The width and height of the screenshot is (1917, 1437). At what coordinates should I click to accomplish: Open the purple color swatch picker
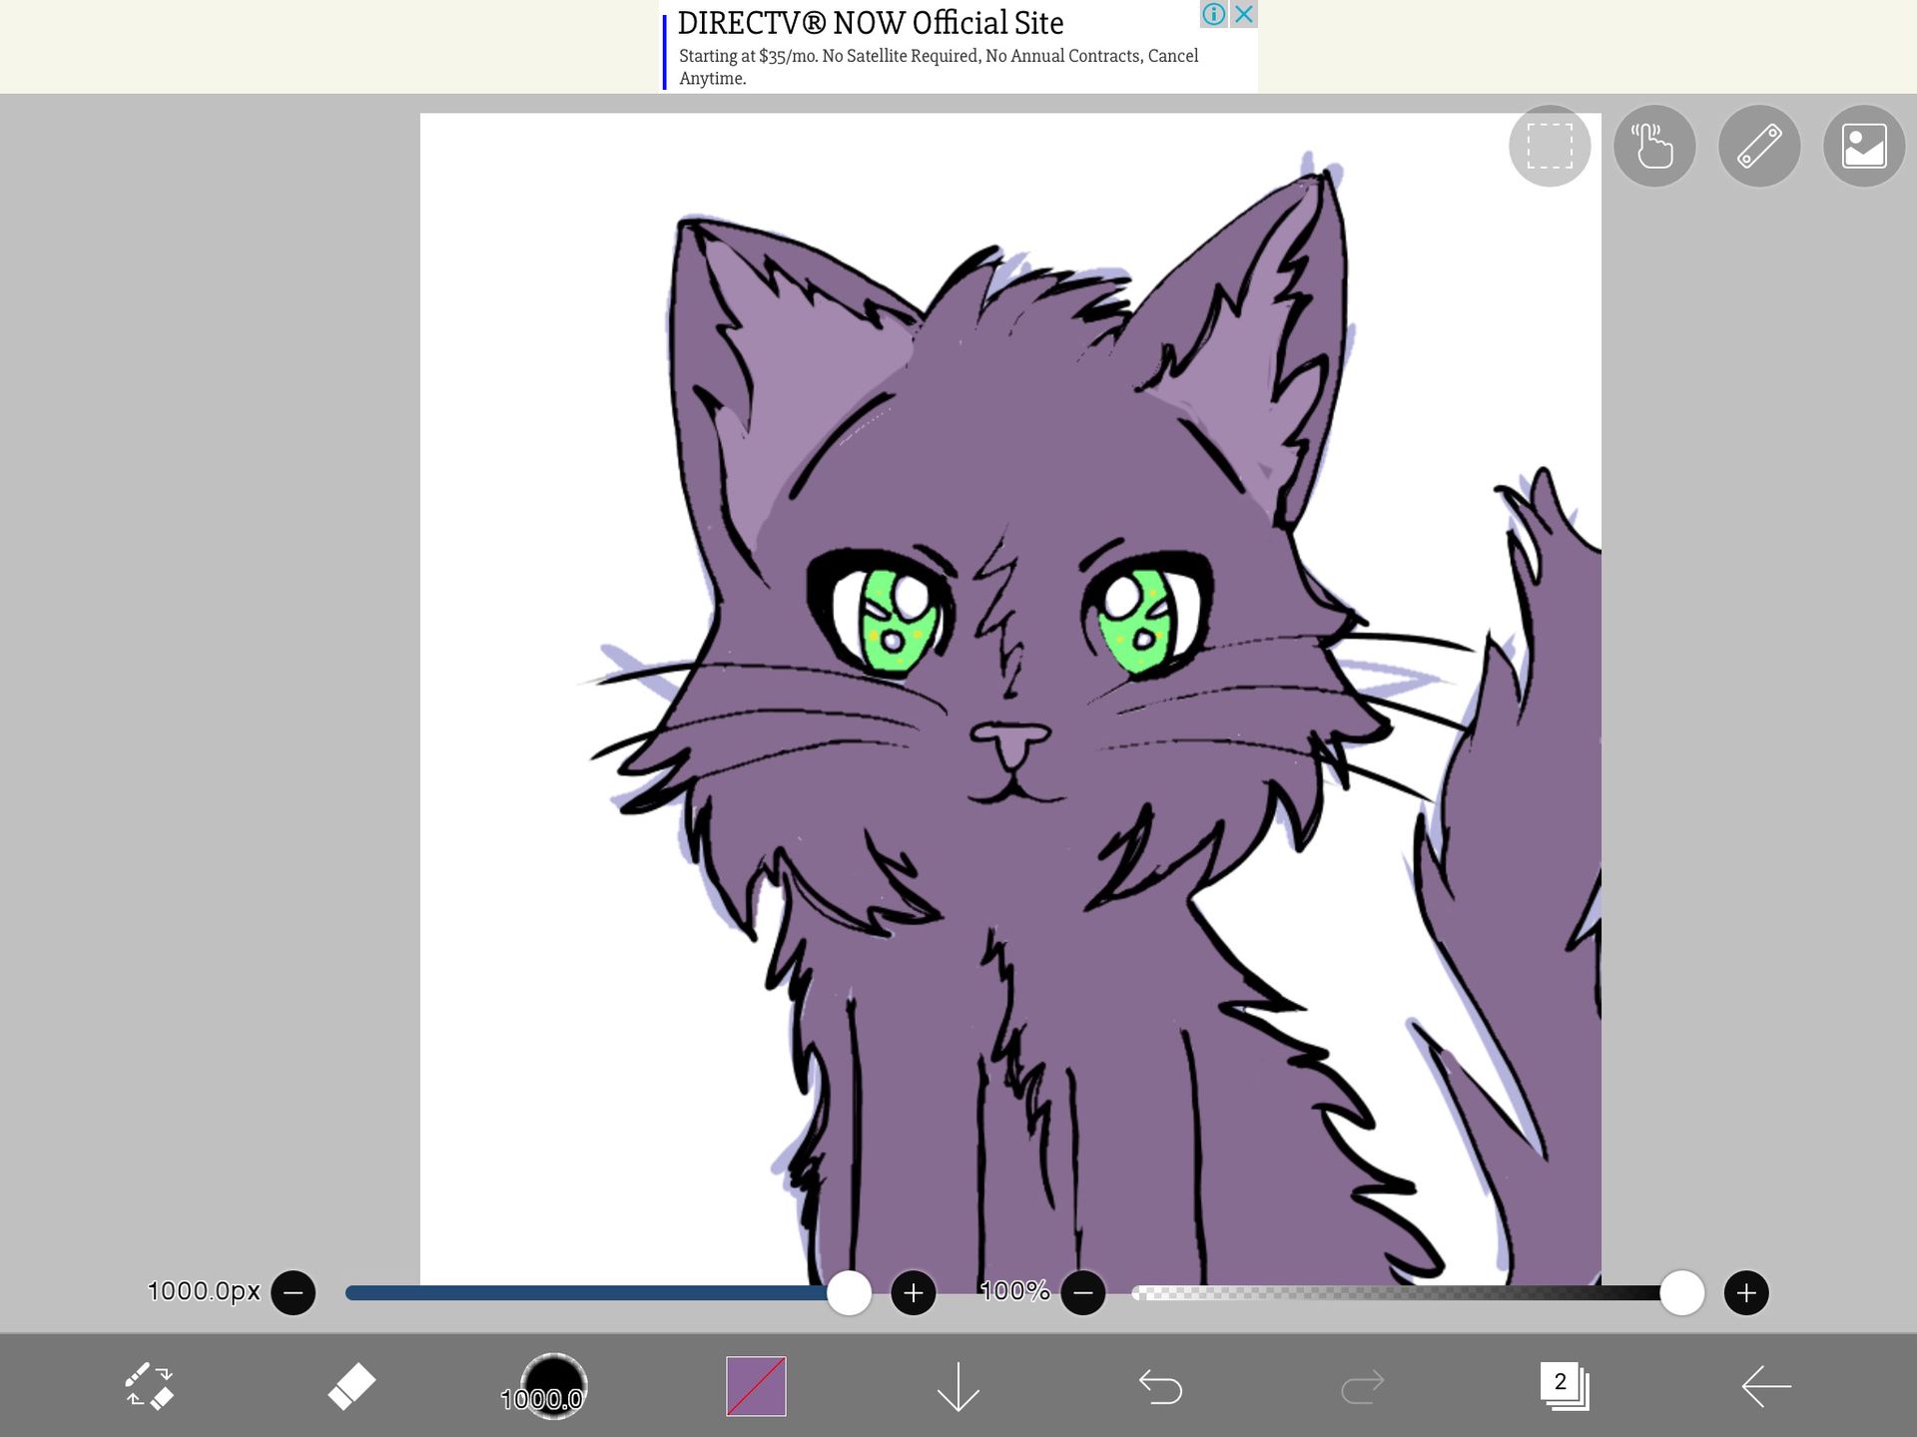pyautogui.click(x=756, y=1386)
